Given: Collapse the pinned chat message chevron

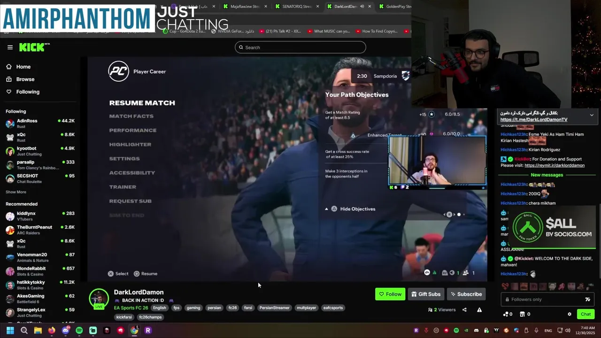Looking at the screenshot, I should (592, 115).
